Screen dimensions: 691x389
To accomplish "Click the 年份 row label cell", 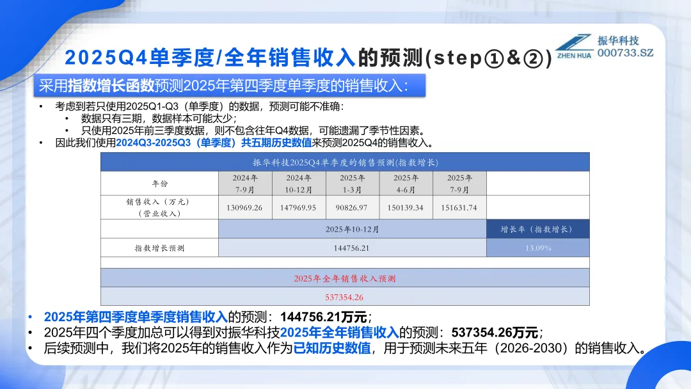I will pos(159,183).
